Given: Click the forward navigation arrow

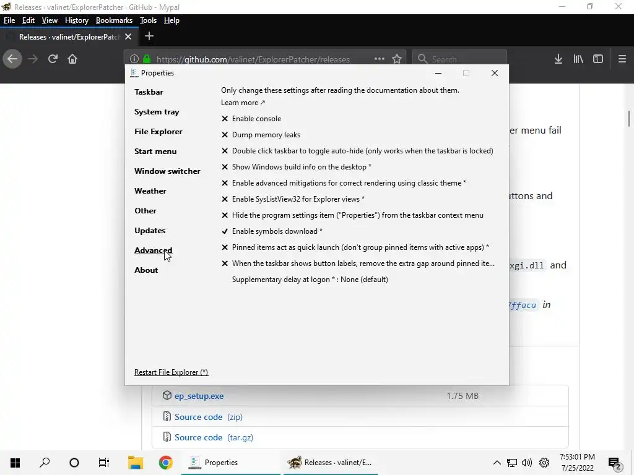Looking at the screenshot, I should 33,59.
